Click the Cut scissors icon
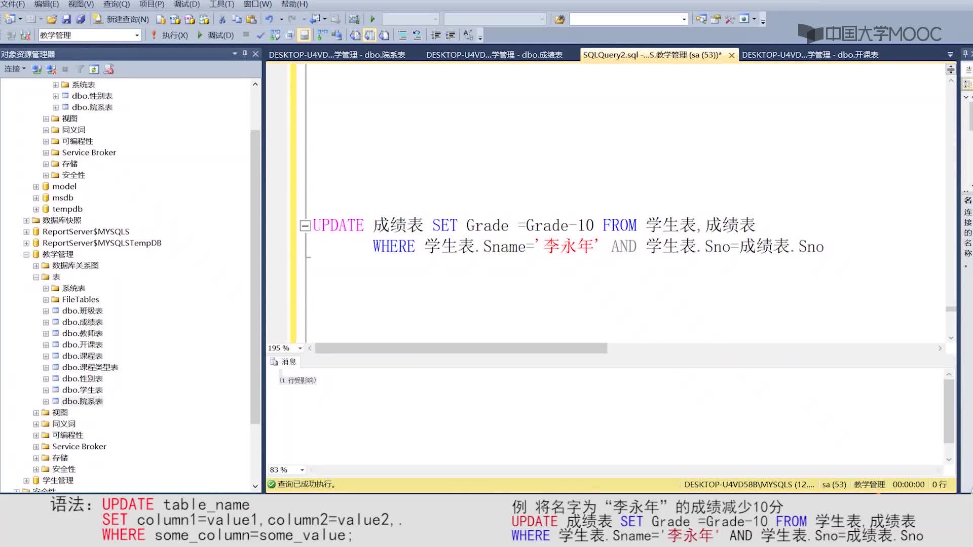973x547 pixels. point(222,19)
